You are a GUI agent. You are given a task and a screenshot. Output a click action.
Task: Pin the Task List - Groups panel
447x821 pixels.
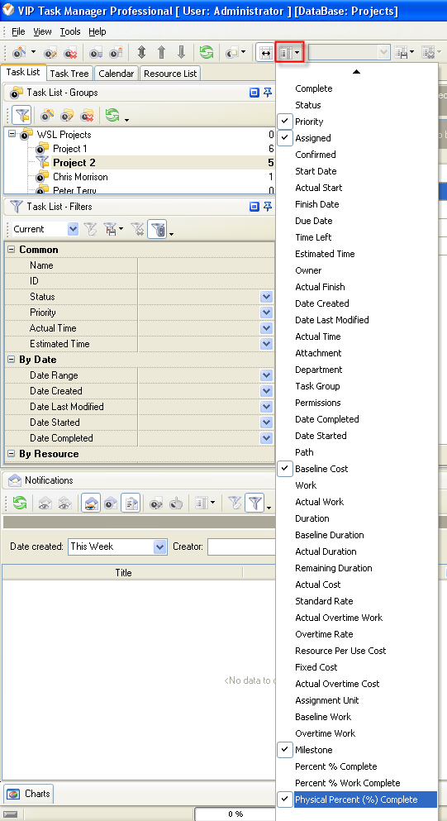click(x=268, y=93)
